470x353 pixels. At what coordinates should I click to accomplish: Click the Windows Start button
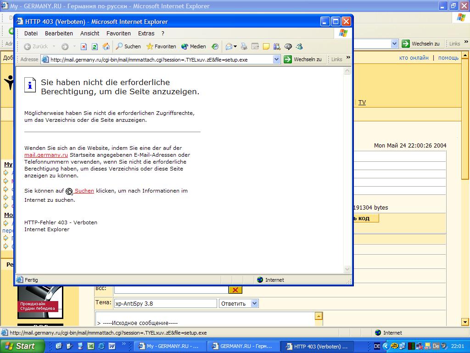22,346
